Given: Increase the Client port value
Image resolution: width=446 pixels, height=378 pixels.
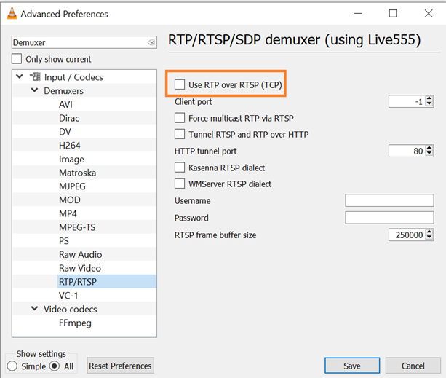Looking at the screenshot, I should click(429, 99).
